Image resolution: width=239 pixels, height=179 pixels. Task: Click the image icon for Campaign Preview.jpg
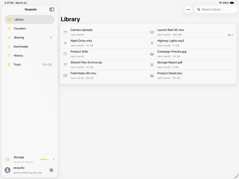pos(152,54)
